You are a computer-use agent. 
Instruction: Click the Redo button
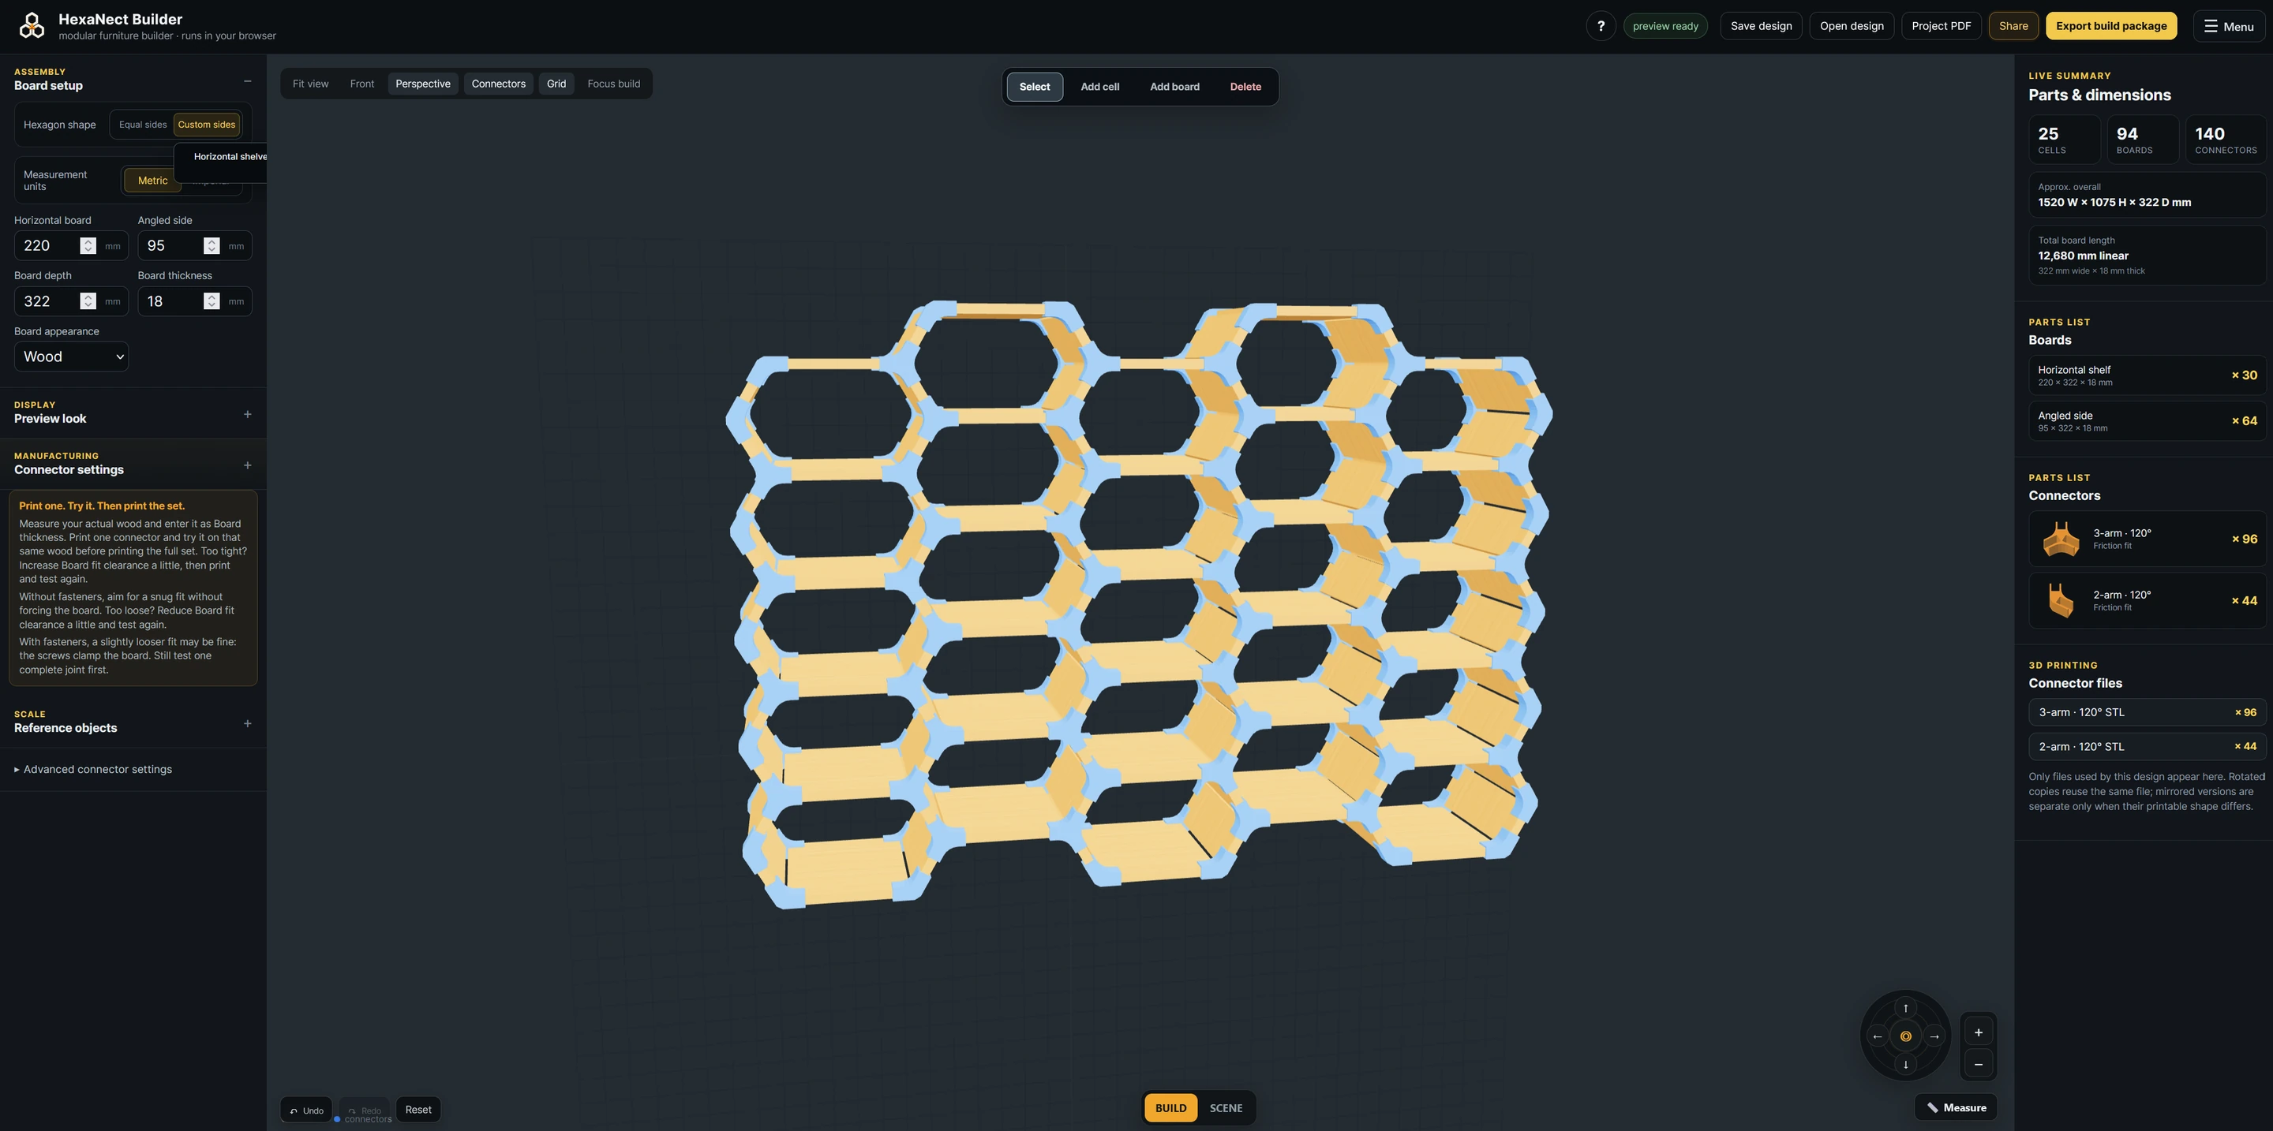tap(365, 1110)
